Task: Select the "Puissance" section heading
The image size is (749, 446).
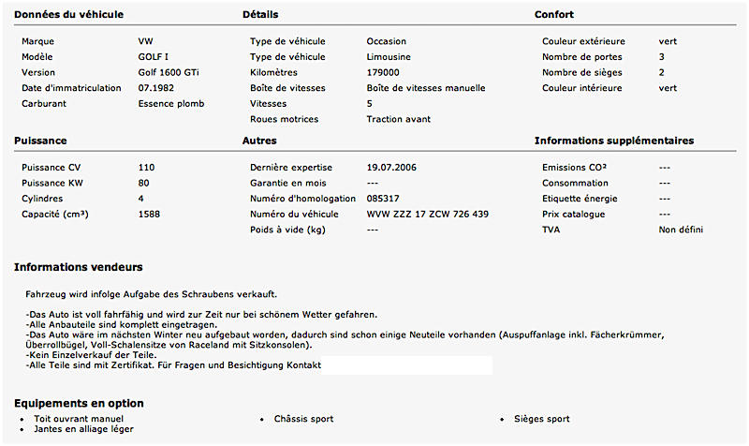Action: [40, 141]
